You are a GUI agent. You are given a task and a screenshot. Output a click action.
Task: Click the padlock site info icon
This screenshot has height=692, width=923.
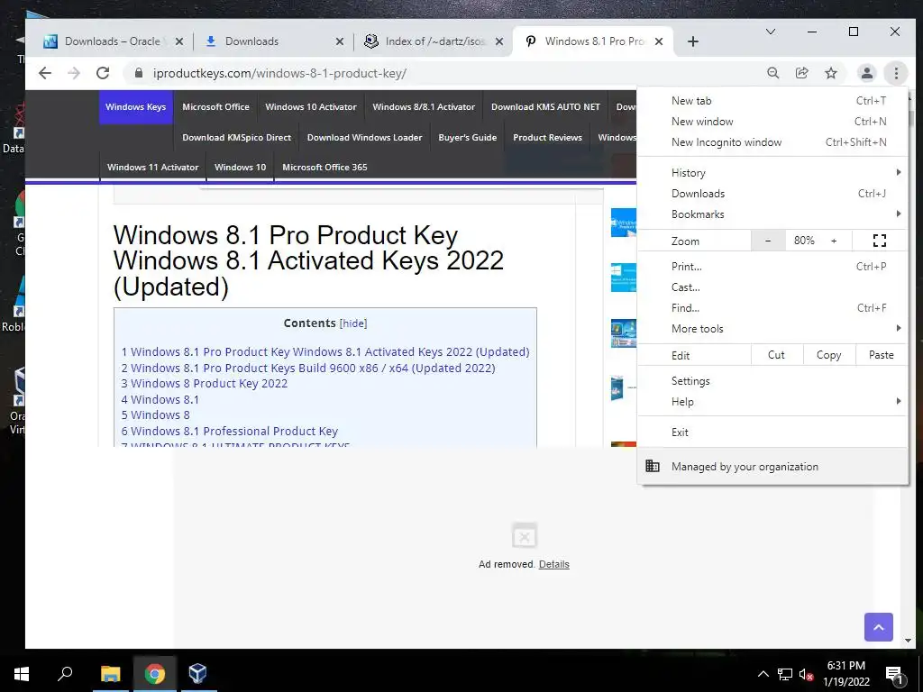pyautogui.click(x=139, y=73)
